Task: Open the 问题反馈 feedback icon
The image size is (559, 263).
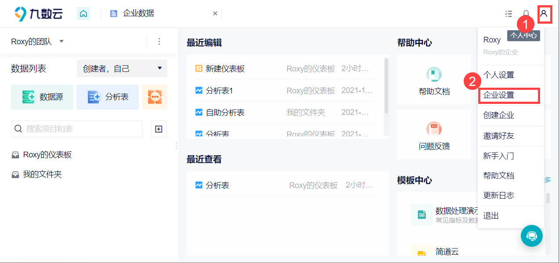Action: point(434,129)
